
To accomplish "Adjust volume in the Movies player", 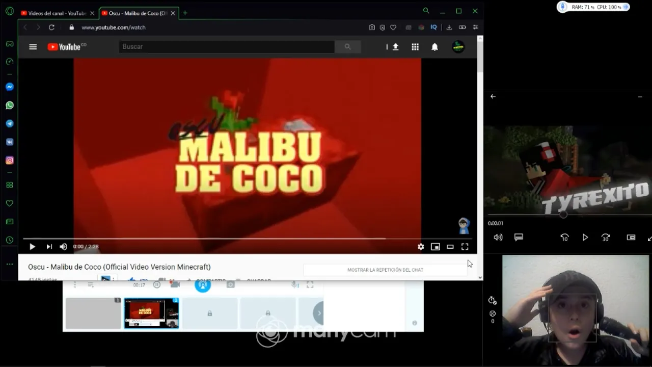I will coord(498,238).
